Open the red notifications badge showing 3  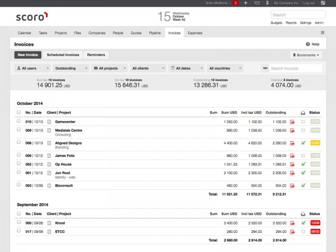pyautogui.click(x=235, y=3)
